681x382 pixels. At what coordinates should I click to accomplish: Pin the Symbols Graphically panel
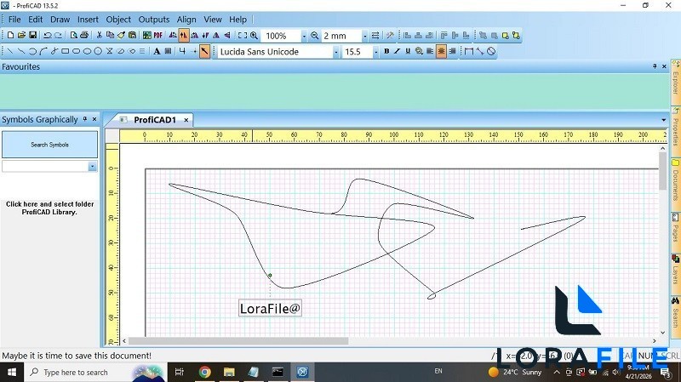[85, 119]
